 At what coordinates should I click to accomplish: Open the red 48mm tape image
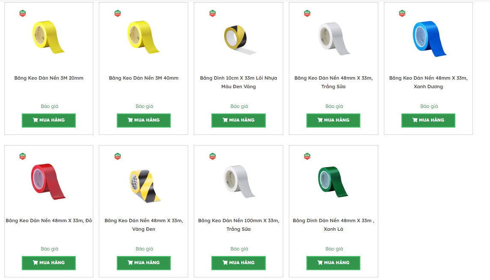click(x=48, y=181)
